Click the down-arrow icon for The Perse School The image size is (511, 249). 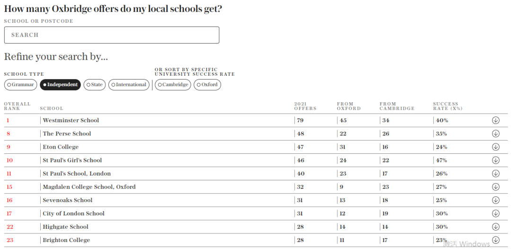(x=495, y=133)
